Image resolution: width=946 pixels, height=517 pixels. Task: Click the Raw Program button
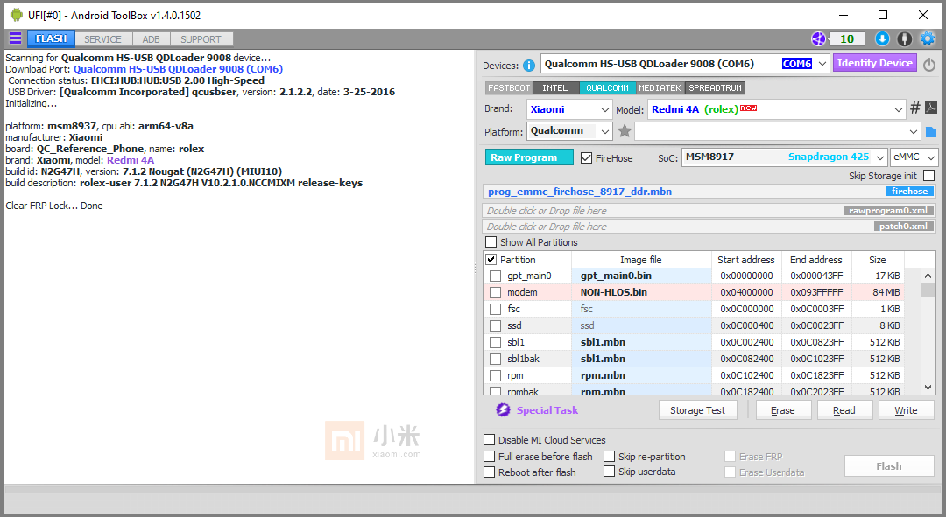point(529,157)
